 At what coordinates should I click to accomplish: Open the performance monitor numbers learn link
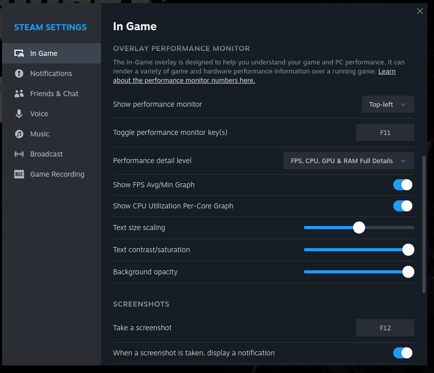[184, 80]
